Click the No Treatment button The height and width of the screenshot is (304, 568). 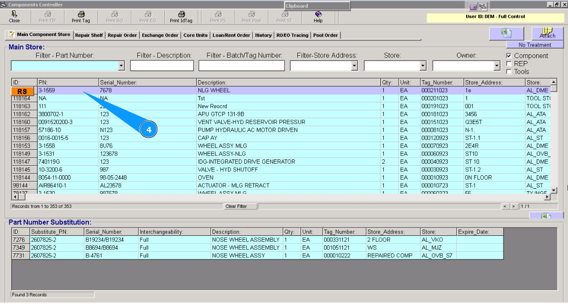(535, 45)
